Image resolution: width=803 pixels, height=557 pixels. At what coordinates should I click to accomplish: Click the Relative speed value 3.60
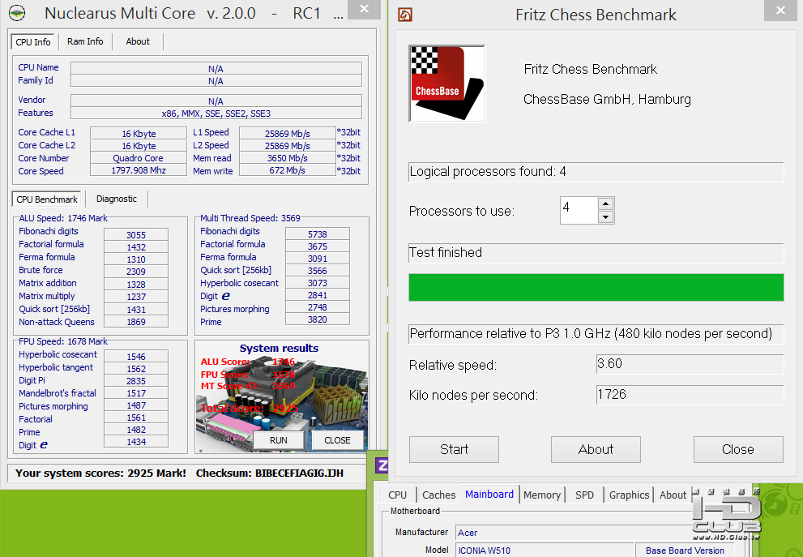tap(690, 364)
